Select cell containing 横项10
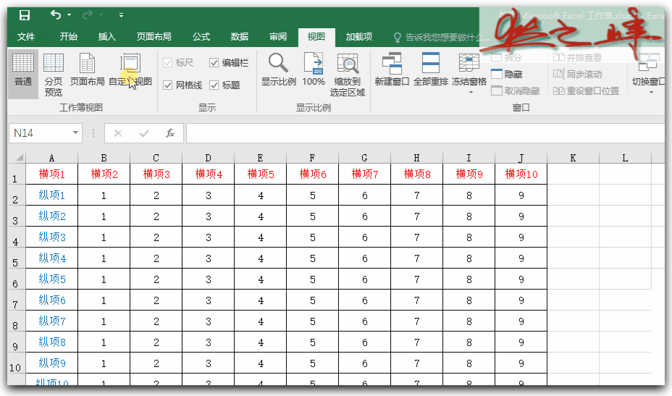The width and height of the screenshot is (672, 396). click(x=521, y=174)
